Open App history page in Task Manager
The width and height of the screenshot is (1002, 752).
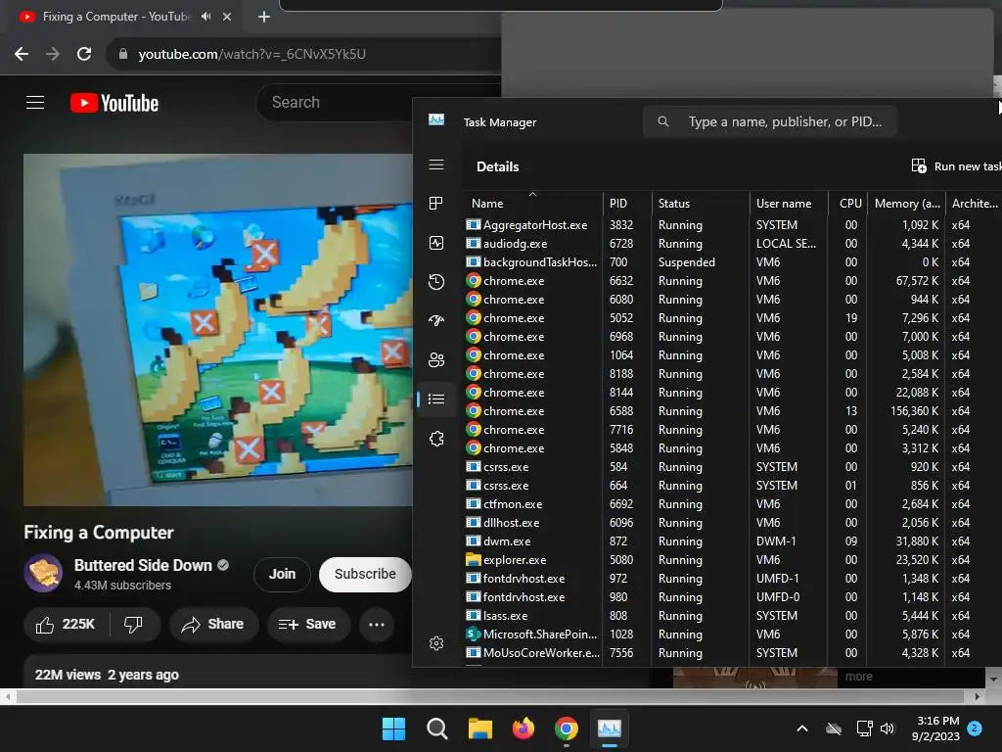point(436,282)
